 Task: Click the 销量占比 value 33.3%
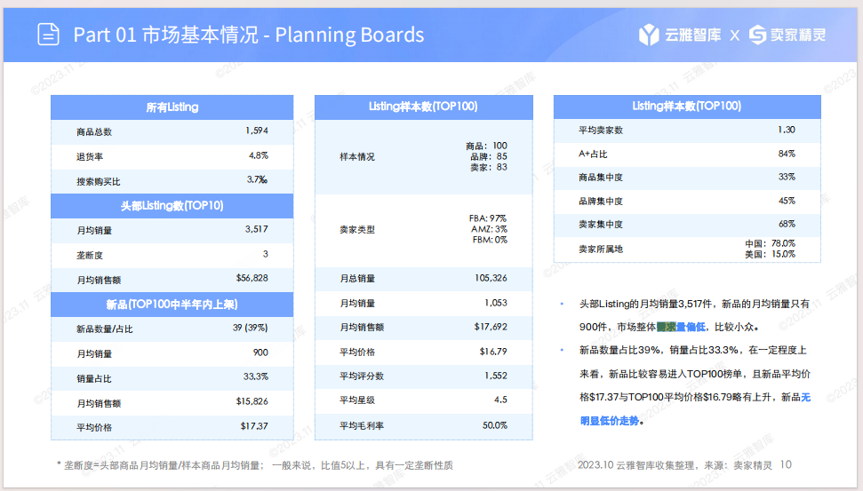256,376
